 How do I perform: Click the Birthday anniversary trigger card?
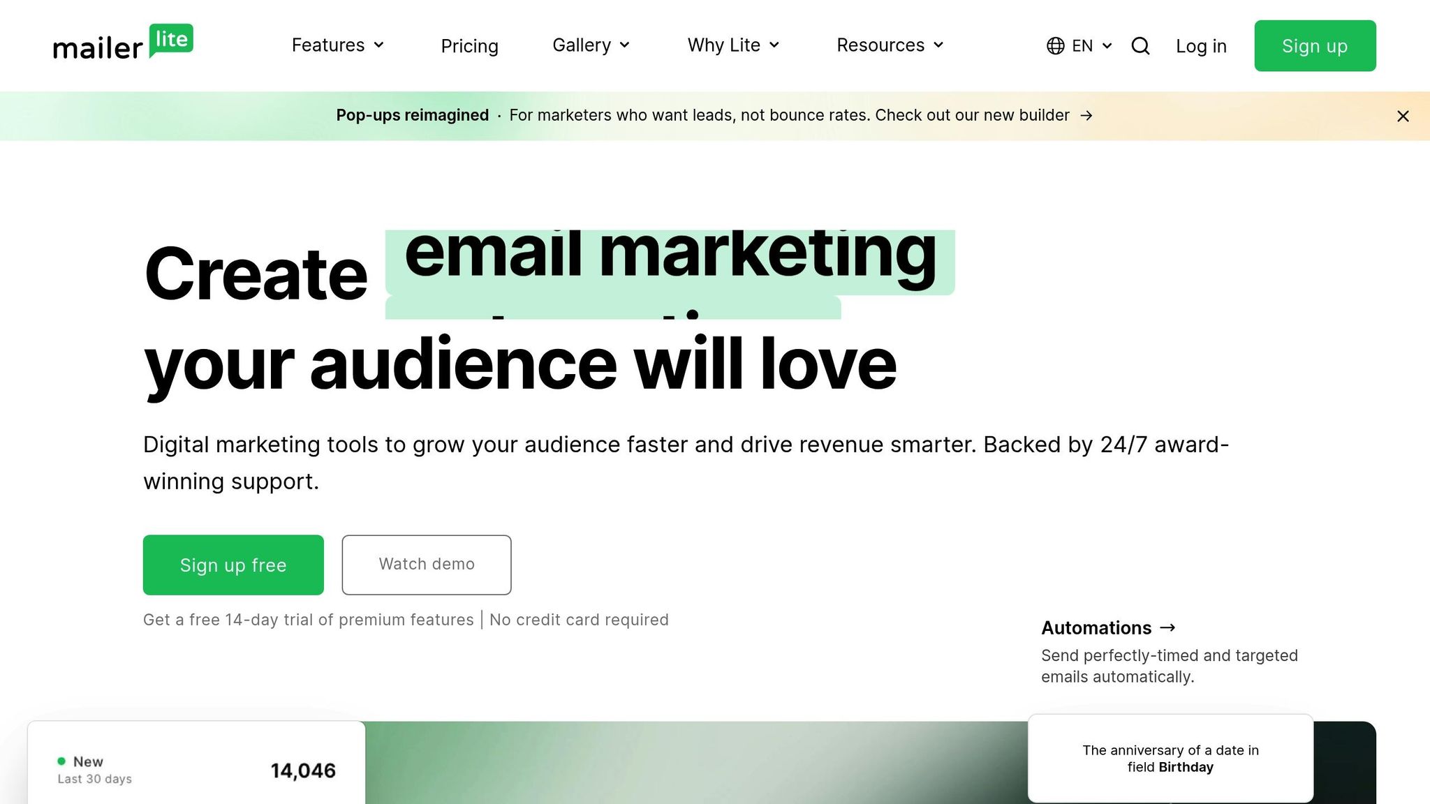point(1170,759)
